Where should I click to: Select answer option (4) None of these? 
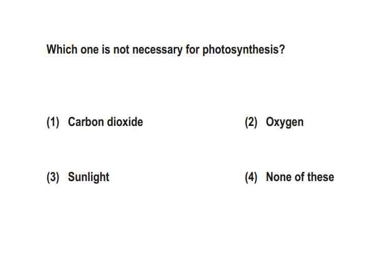(289, 177)
